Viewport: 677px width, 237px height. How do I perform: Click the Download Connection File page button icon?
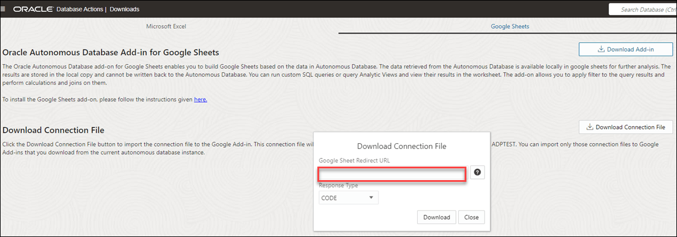pyautogui.click(x=590, y=127)
